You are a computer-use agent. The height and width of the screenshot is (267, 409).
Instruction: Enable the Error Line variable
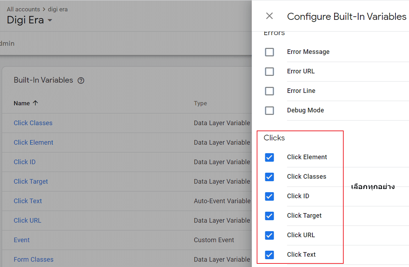point(269,91)
